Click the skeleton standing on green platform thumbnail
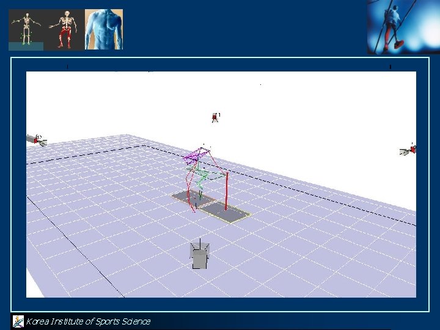The width and height of the screenshot is (440, 330). tap(26, 30)
